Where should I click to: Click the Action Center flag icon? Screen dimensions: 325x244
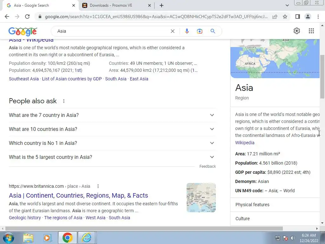tap(285, 238)
